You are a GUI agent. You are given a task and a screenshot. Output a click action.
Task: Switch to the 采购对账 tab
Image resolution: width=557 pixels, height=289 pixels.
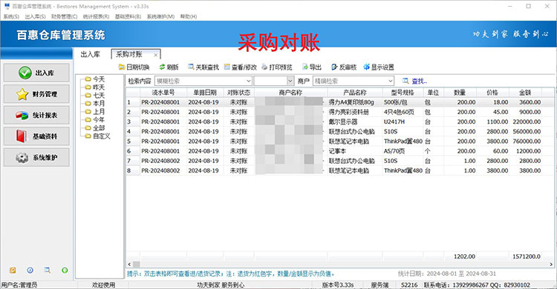(x=129, y=54)
